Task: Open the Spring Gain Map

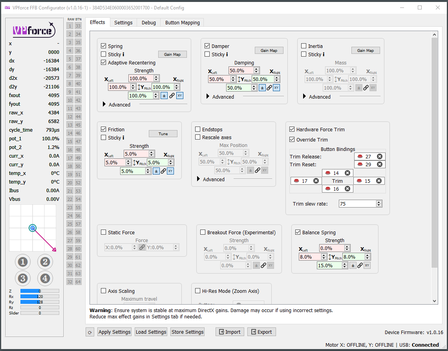Action: [x=172, y=54]
